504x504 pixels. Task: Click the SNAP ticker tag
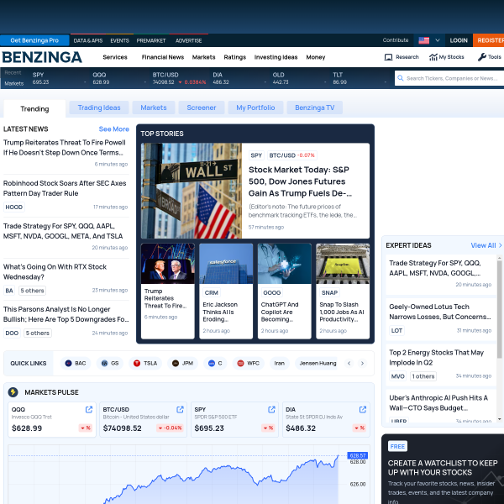329,293
